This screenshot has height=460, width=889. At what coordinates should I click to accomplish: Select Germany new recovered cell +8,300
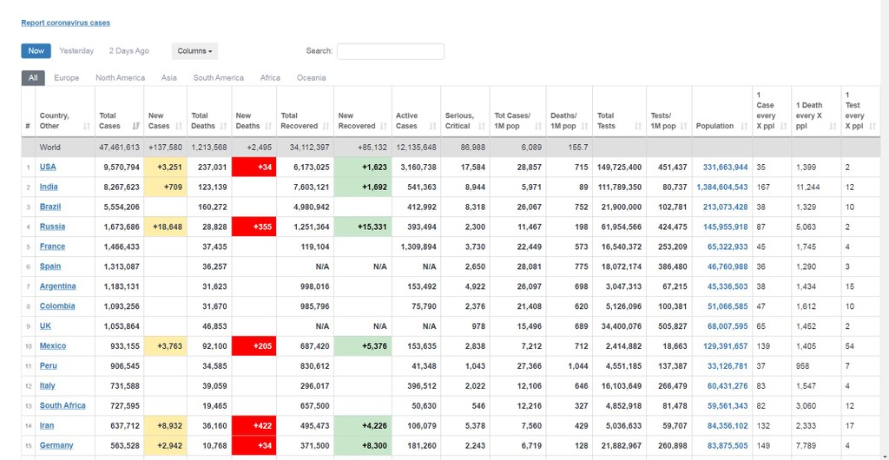(363, 445)
